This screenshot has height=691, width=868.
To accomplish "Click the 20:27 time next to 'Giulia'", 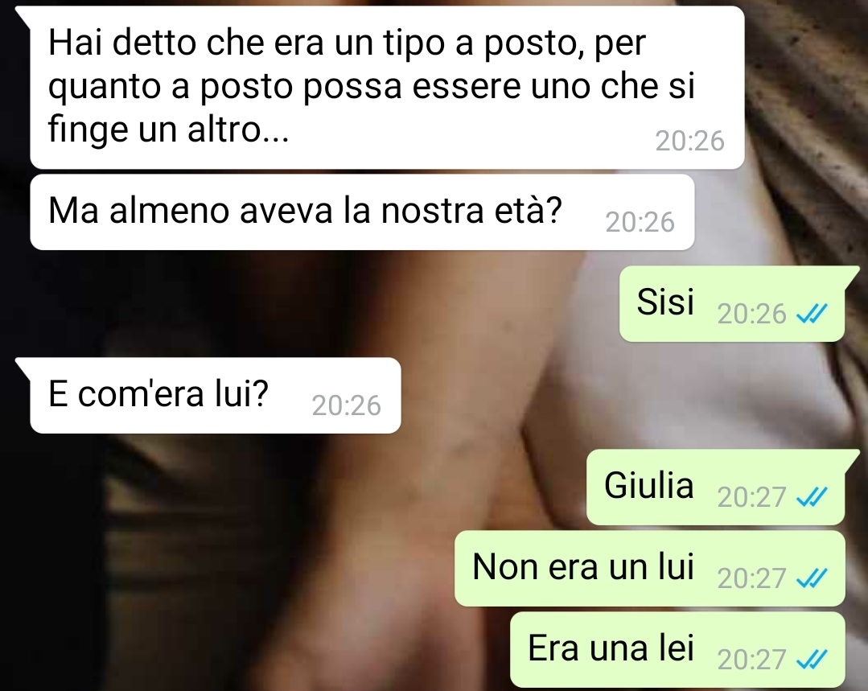I will click(x=751, y=497).
